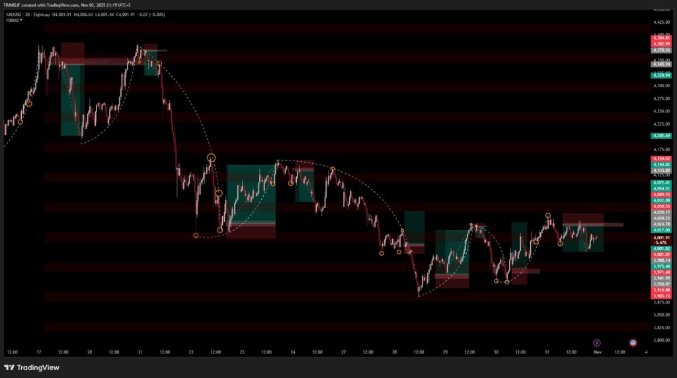
Task: Click the 4,202.69 green price label
Action: [660, 135]
